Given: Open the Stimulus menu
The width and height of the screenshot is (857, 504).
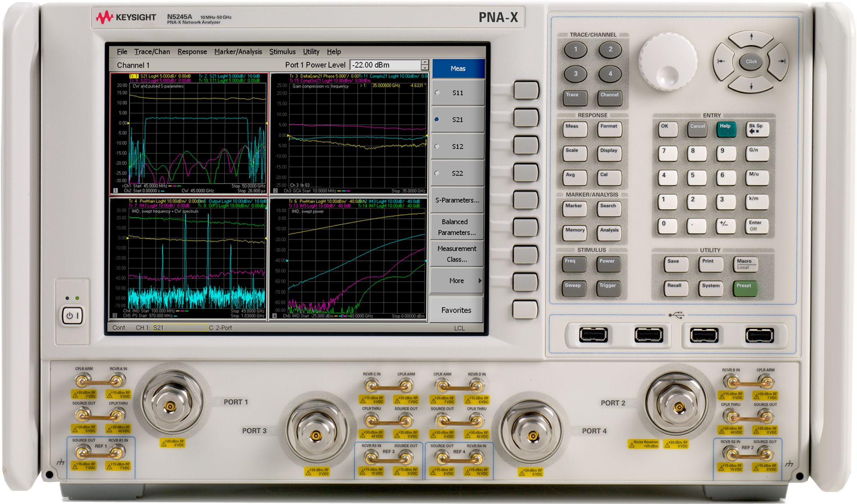Looking at the screenshot, I should pyautogui.click(x=282, y=52).
